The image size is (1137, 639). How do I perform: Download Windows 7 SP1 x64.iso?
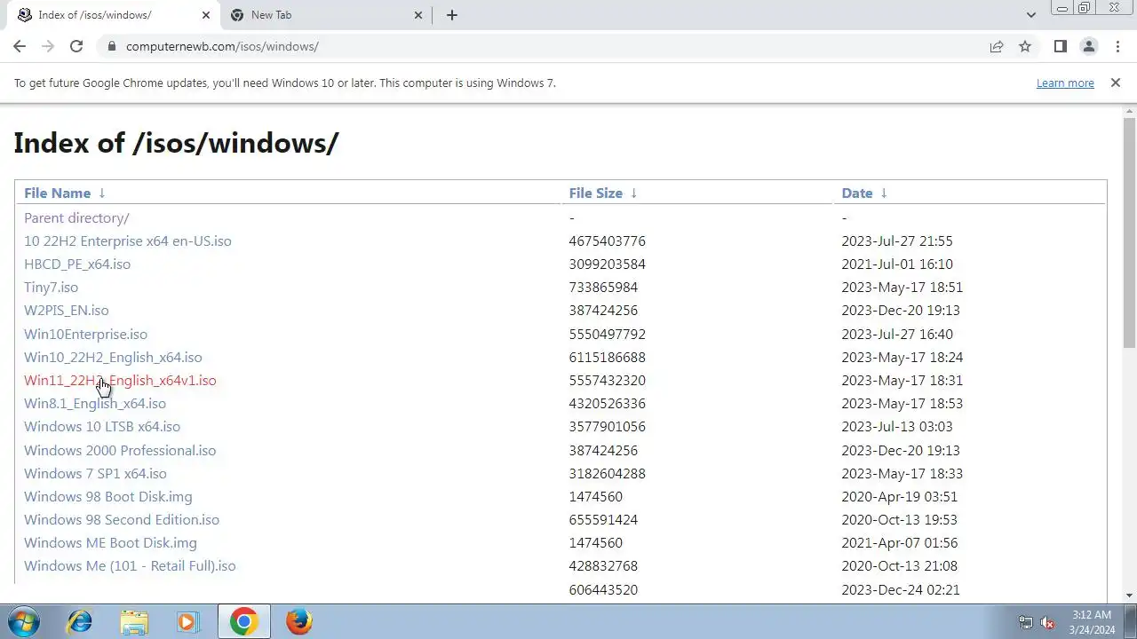point(95,473)
